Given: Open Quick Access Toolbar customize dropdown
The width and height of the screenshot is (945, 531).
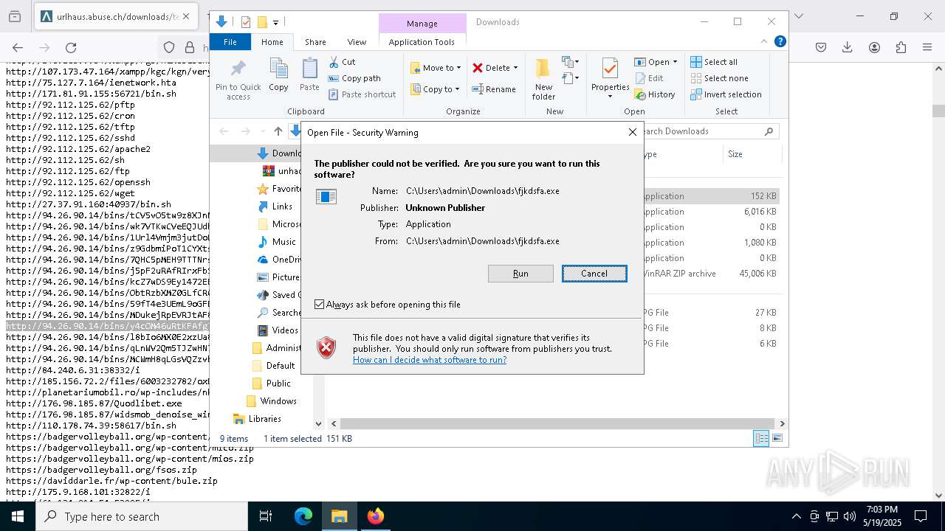Looking at the screenshot, I should click(x=275, y=22).
